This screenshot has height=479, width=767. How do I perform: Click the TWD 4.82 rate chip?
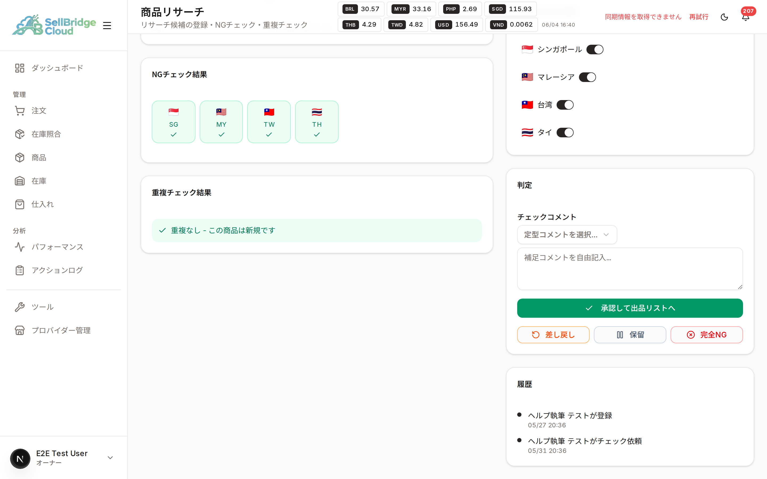pos(406,25)
